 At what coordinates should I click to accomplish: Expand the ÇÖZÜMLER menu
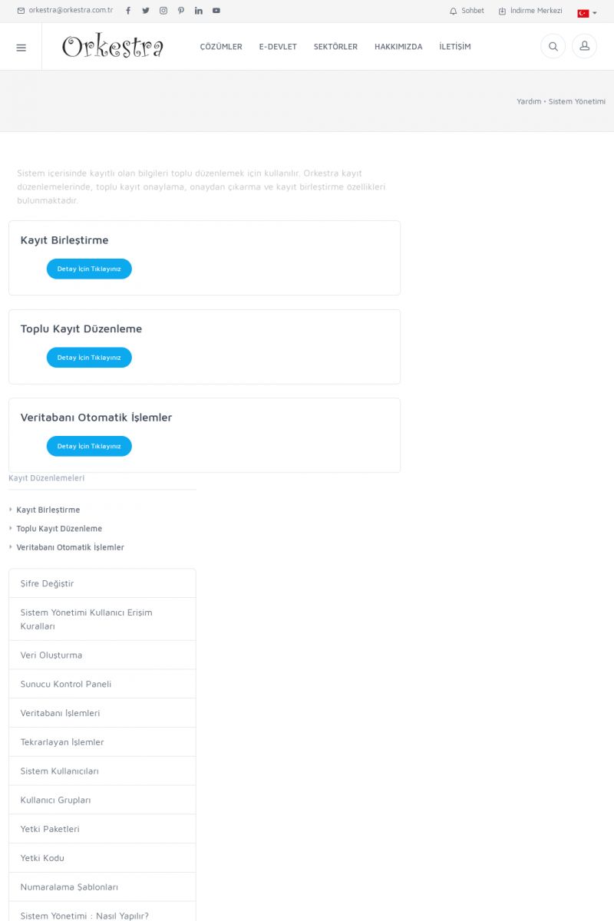(221, 47)
